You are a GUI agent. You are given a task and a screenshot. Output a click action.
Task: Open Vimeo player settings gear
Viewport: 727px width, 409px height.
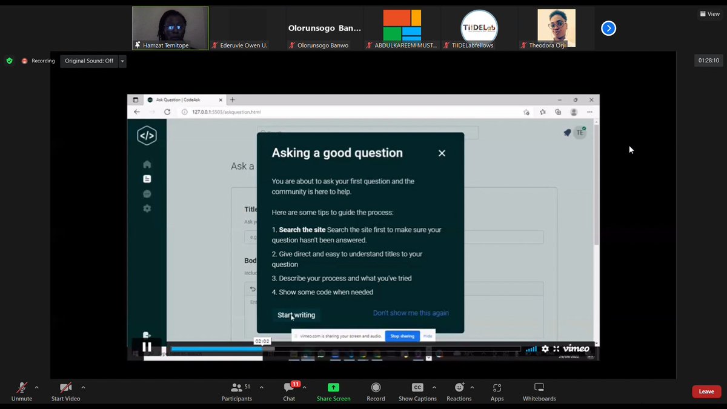[x=545, y=348]
